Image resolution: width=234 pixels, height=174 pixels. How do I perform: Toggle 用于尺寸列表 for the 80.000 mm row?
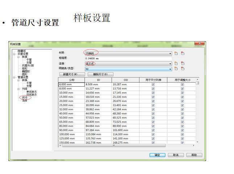[x=153, y=126]
